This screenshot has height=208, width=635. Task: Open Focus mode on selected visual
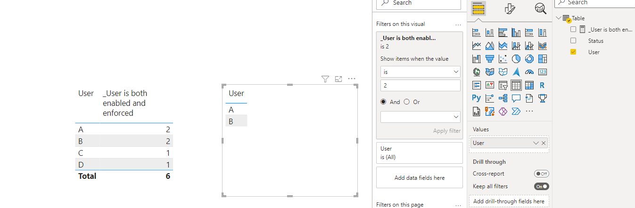(x=338, y=79)
